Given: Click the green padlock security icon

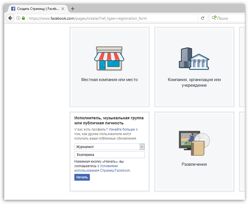Looking at the screenshot, I should [x=23, y=18].
